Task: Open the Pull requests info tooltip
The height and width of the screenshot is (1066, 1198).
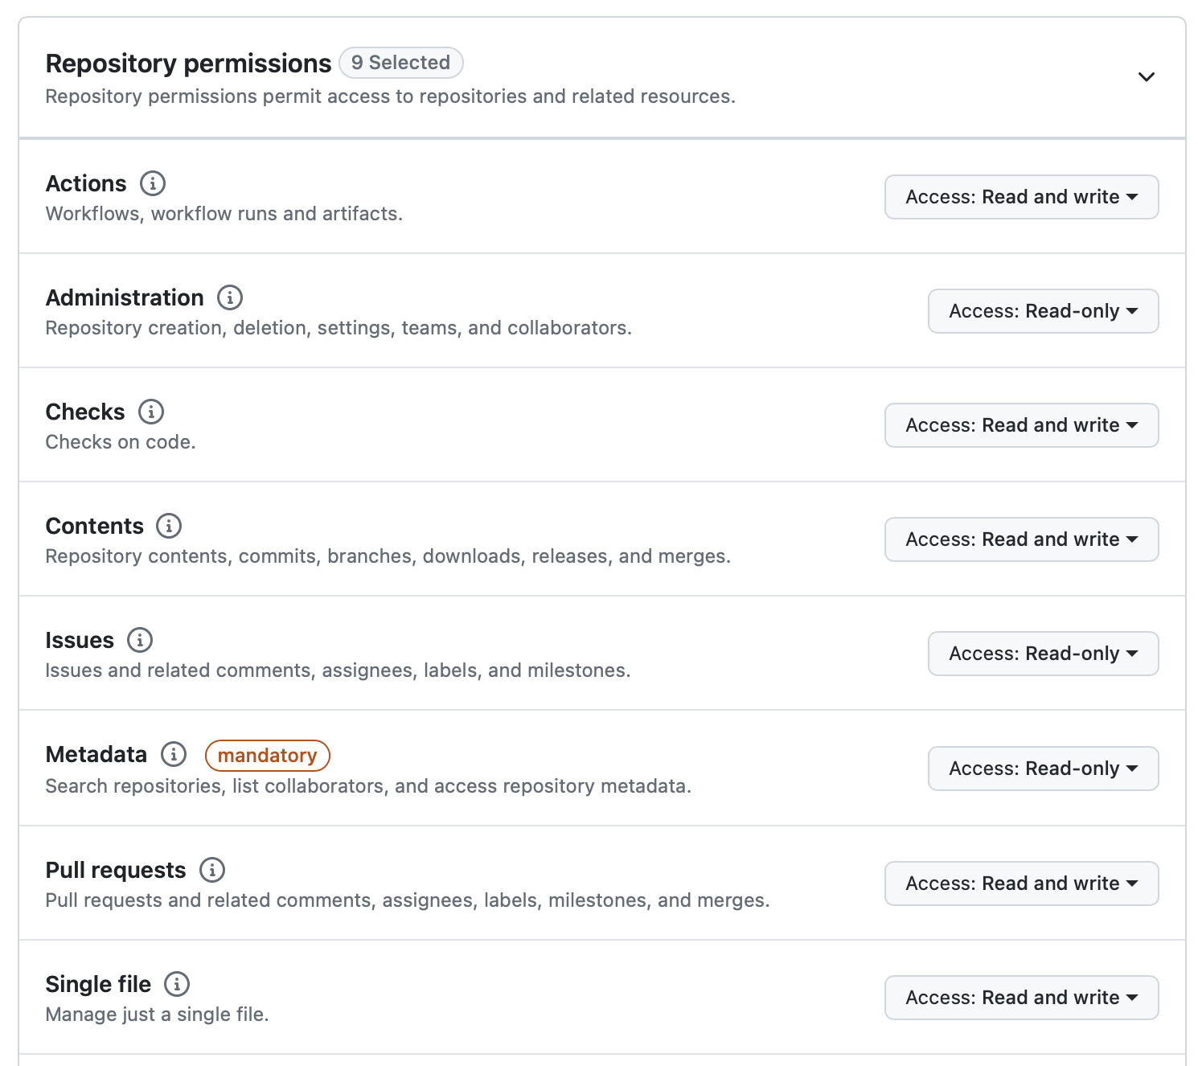Action: [x=211, y=870]
